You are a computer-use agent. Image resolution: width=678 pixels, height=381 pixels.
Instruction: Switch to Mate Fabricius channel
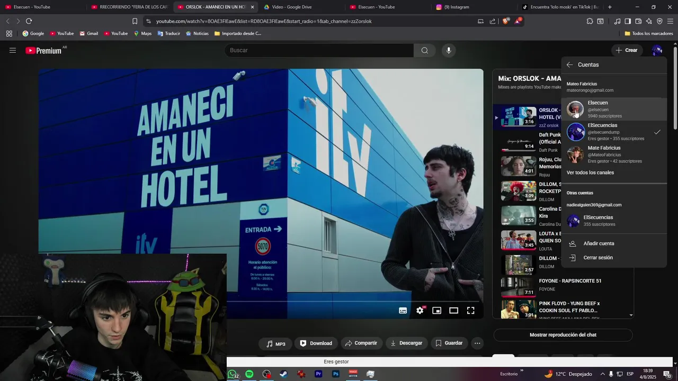(x=614, y=155)
